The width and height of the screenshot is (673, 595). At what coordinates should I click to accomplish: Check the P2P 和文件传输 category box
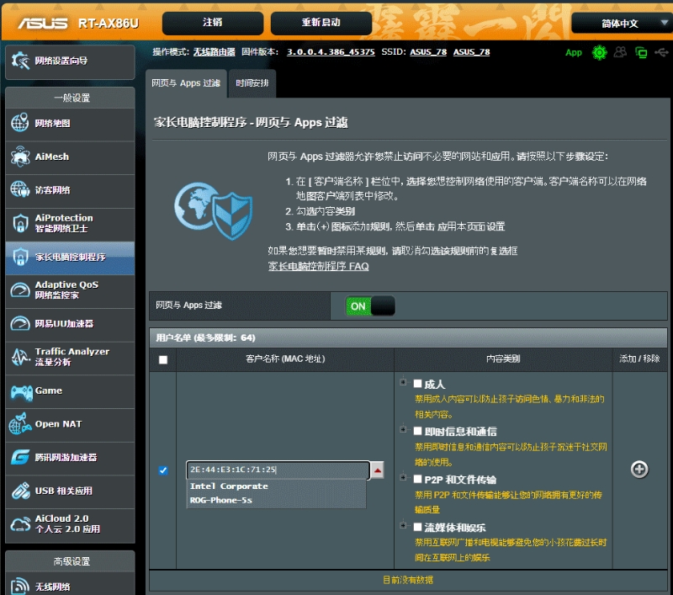417,479
